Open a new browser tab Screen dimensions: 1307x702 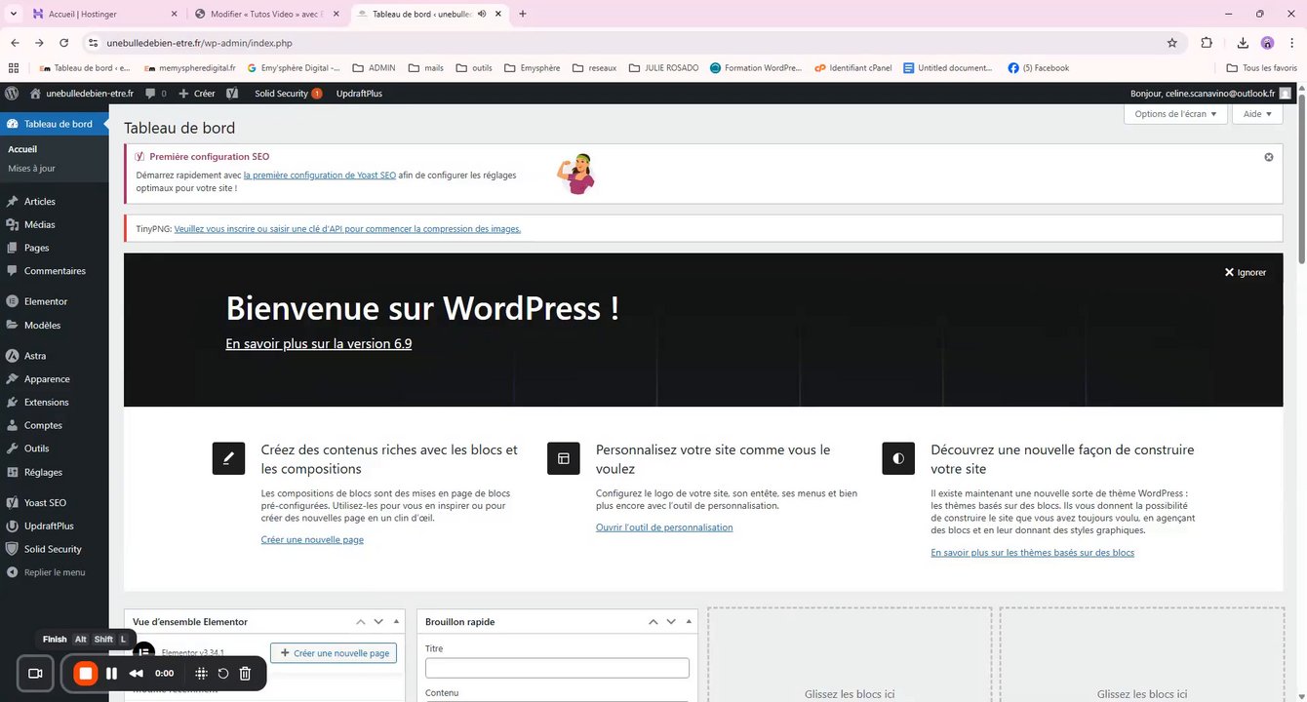523,14
